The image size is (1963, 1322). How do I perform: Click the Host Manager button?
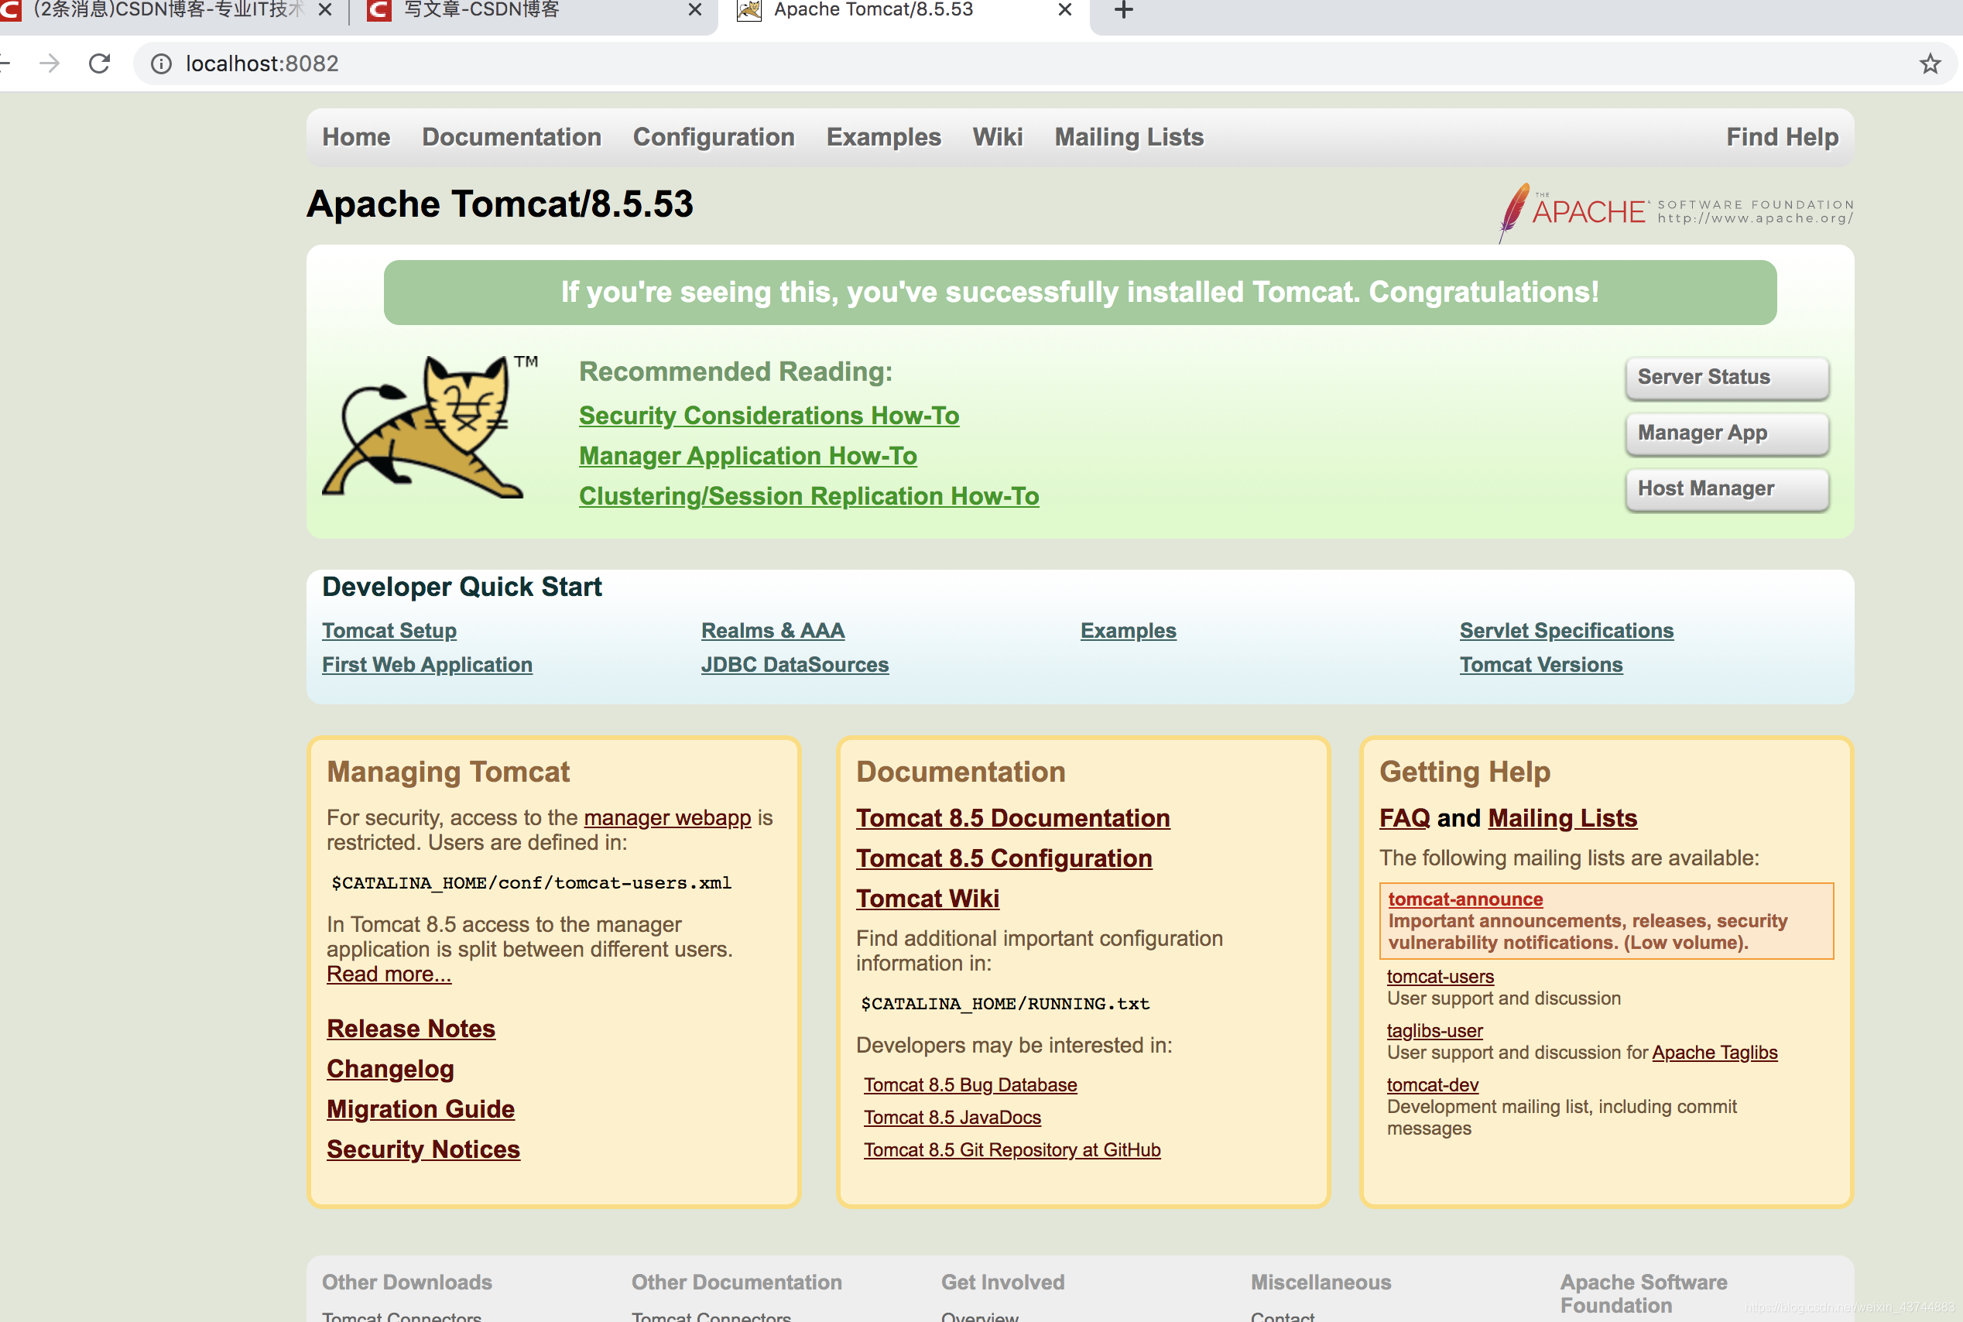1725,489
